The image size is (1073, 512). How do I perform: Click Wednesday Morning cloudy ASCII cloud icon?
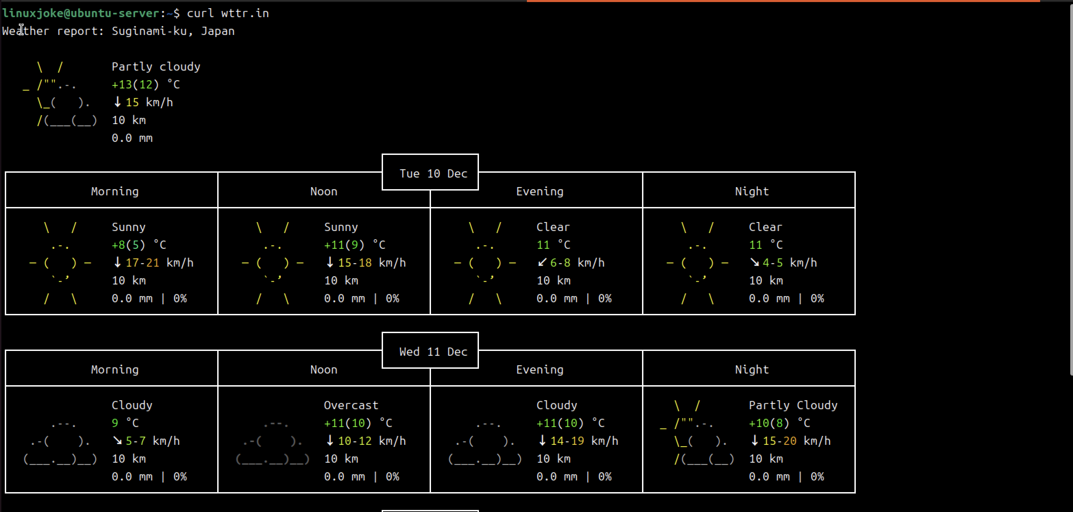tap(60, 442)
